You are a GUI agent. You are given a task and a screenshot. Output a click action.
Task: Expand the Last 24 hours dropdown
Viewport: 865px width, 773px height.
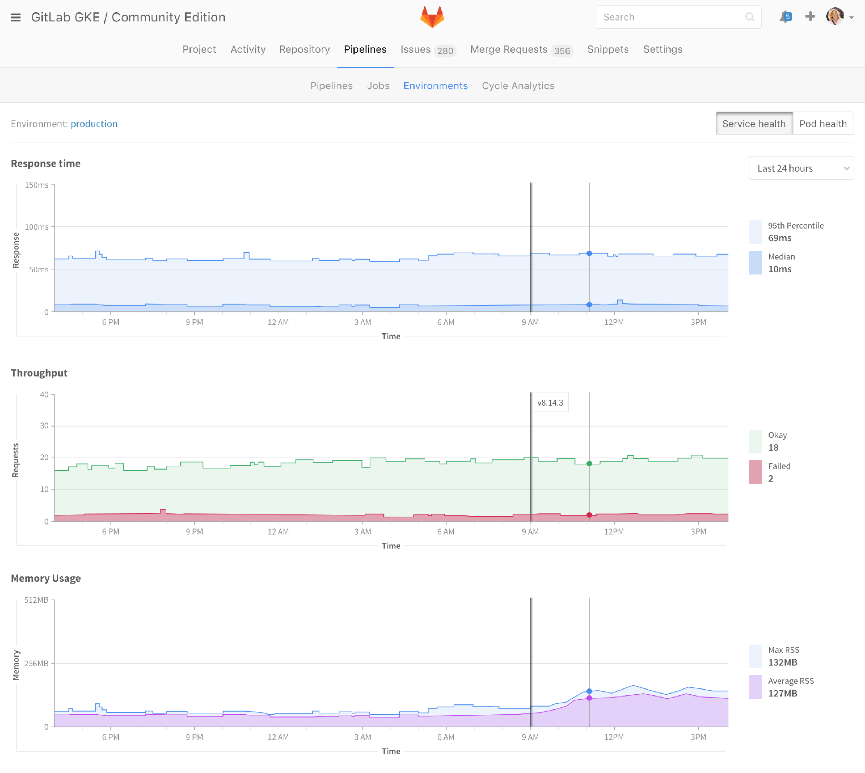click(801, 168)
